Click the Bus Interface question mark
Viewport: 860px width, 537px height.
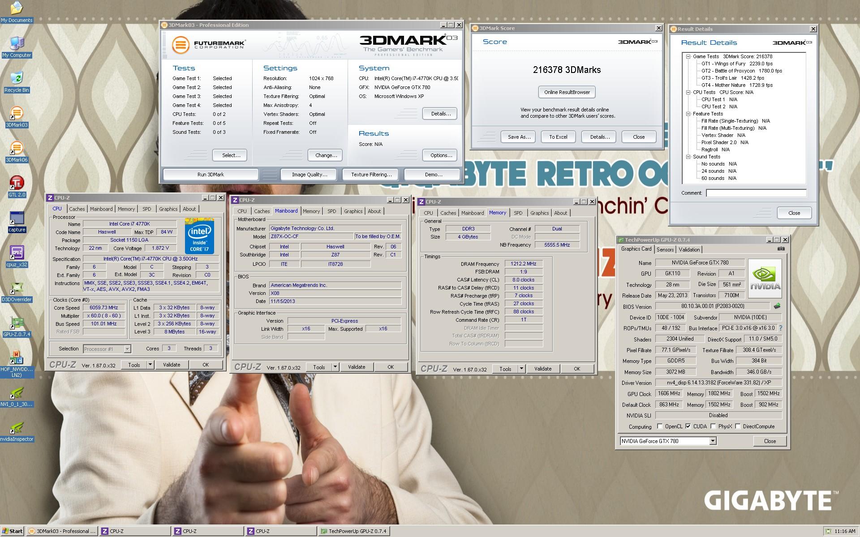pyautogui.click(x=781, y=328)
